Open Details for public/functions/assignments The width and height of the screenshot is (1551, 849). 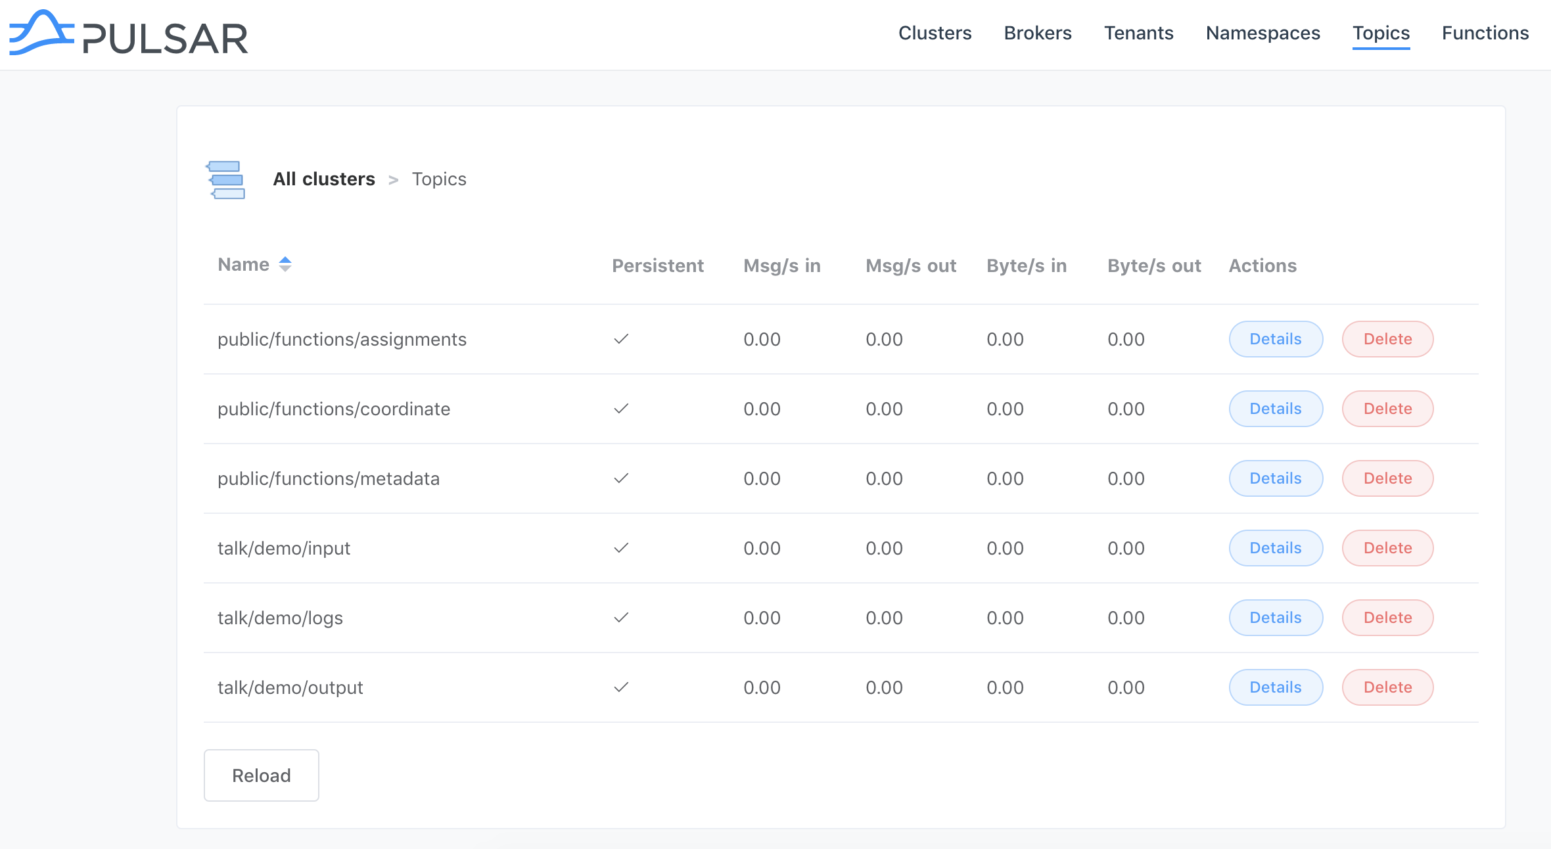(x=1275, y=339)
